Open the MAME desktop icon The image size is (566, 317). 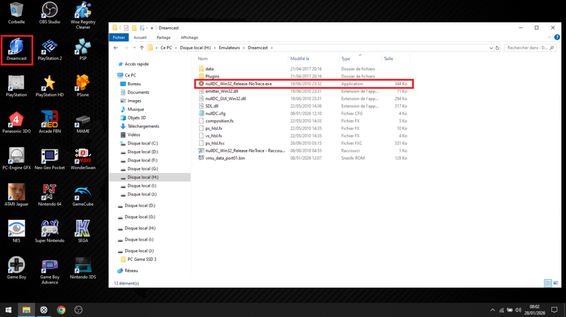(83, 121)
